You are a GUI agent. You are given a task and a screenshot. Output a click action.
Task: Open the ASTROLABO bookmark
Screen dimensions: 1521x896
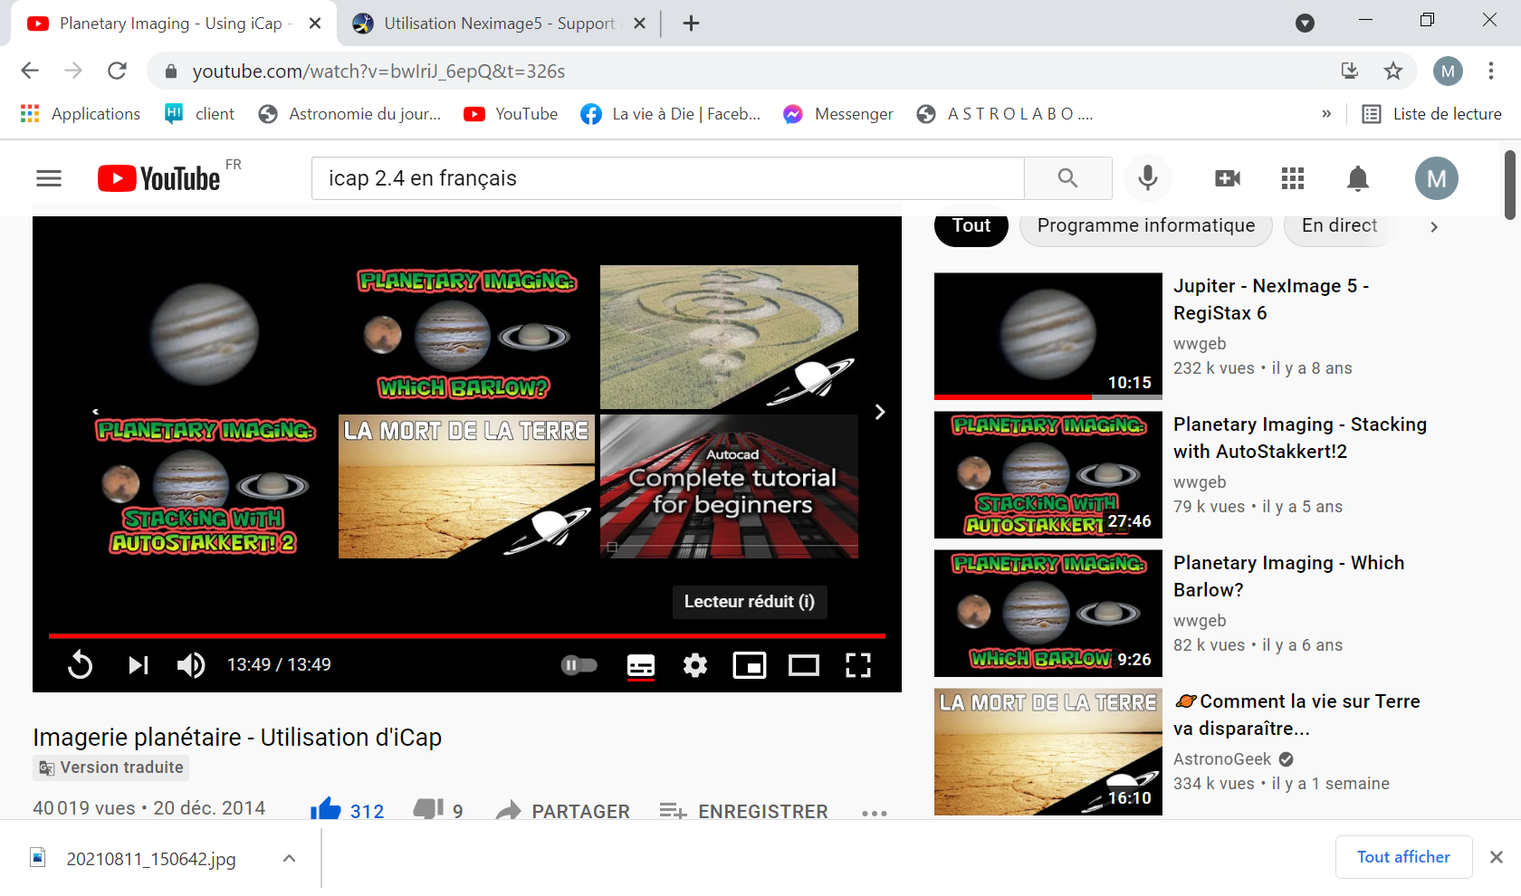point(1005,114)
